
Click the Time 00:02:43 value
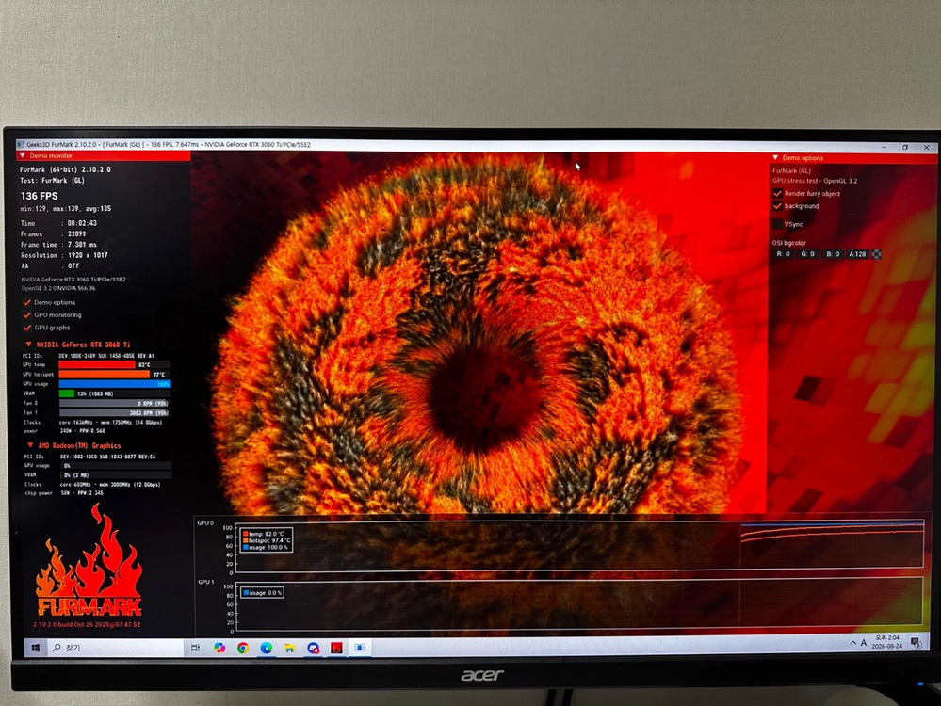click(82, 223)
